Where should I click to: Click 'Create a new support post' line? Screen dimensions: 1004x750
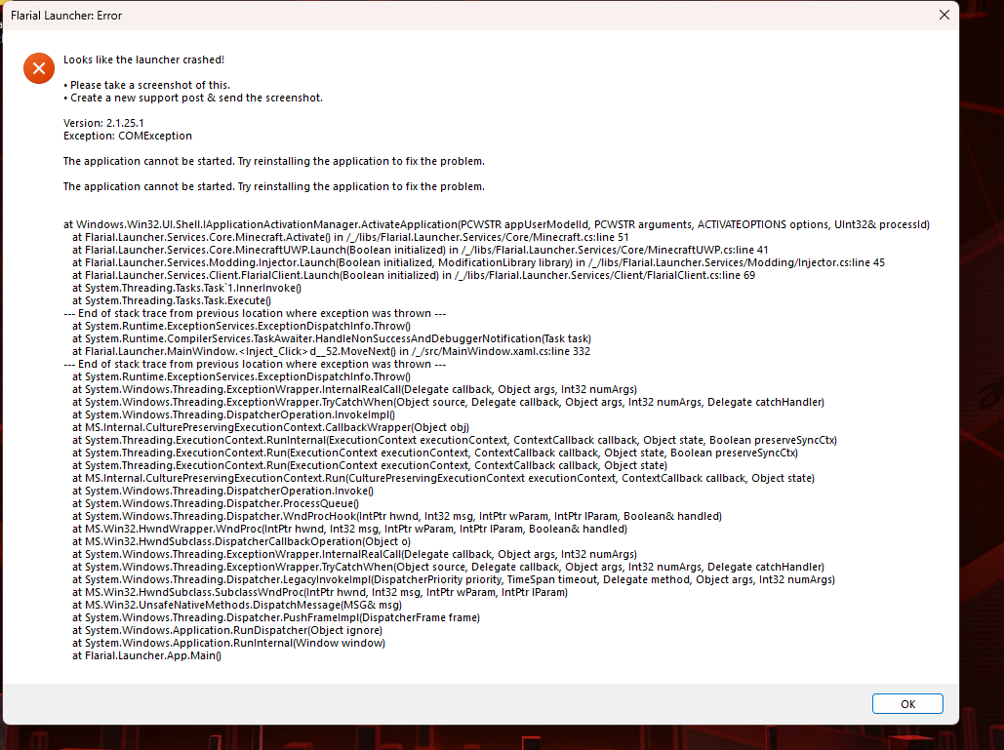pos(193,98)
